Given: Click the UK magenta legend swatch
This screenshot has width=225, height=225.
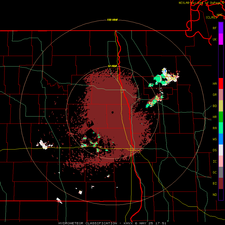Looking at the screenshot, I should point(221,39).
